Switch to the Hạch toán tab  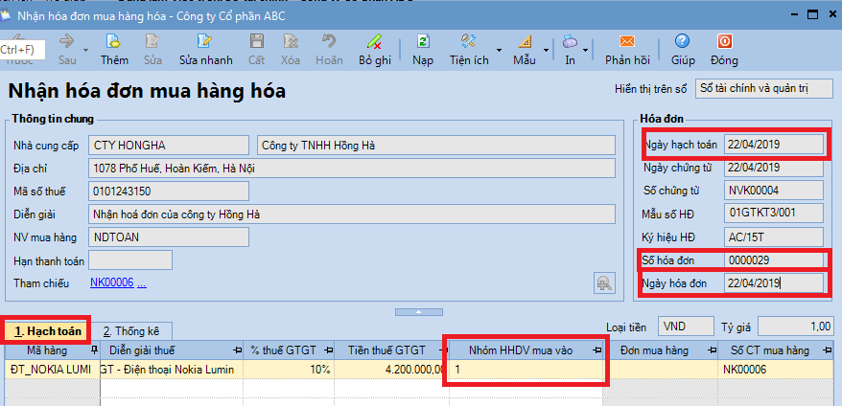48,330
